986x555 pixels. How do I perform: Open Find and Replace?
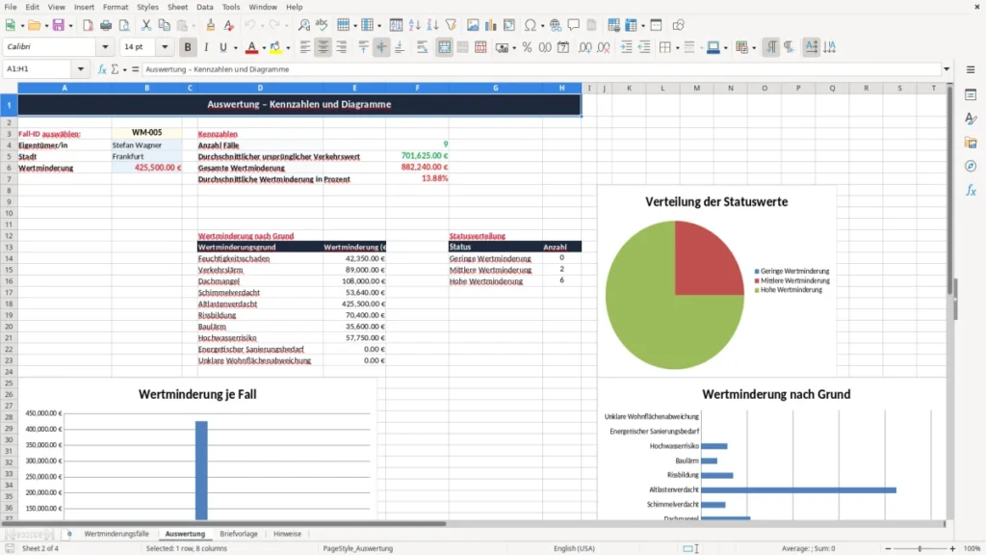pos(303,25)
